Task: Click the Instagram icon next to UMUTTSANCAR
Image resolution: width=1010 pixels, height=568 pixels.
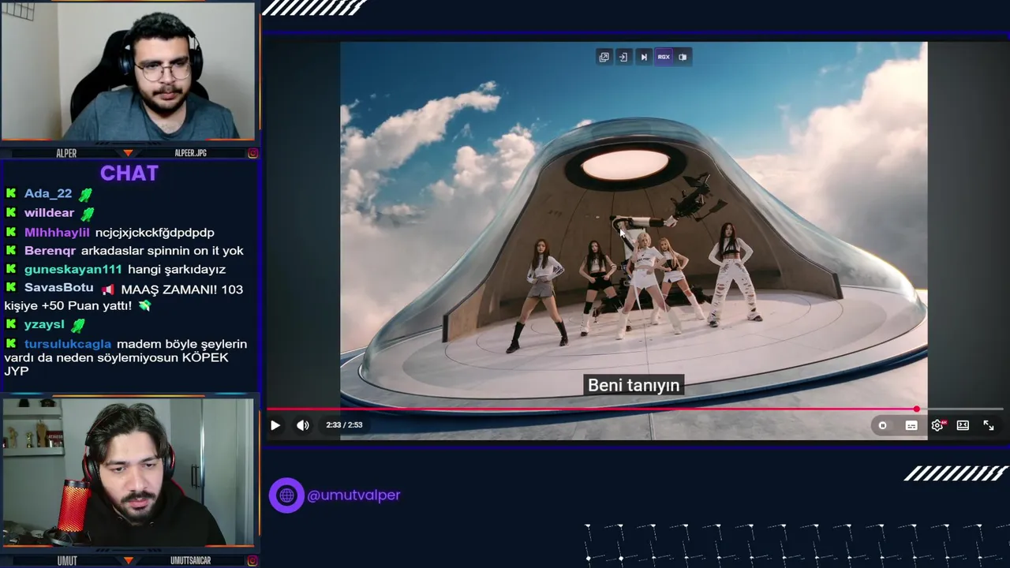Action: click(x=252, y=561)
